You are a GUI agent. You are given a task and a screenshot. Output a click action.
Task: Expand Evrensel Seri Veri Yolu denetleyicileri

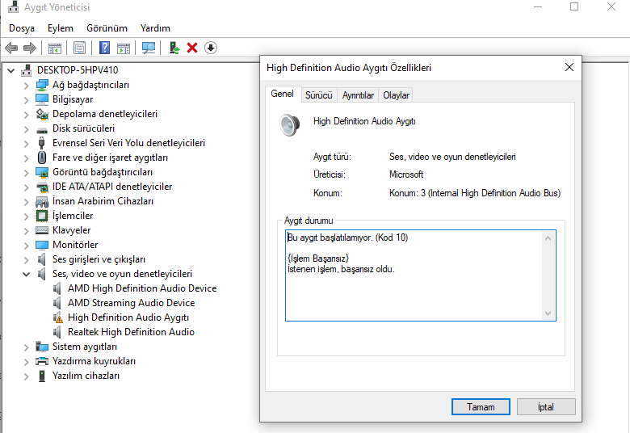click(x=26, y=144)
